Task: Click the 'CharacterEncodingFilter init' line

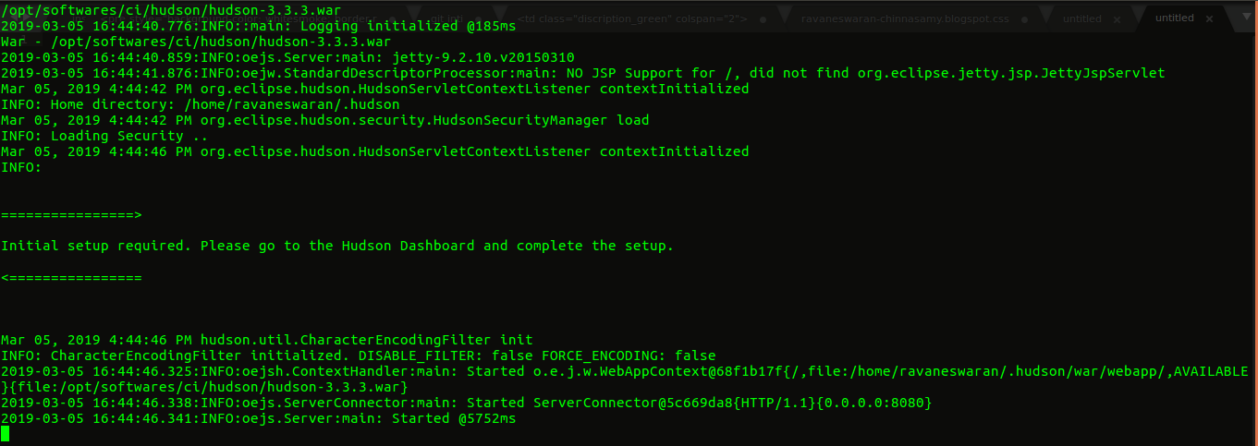Action: pyautogui.click(x=267, y=341)
